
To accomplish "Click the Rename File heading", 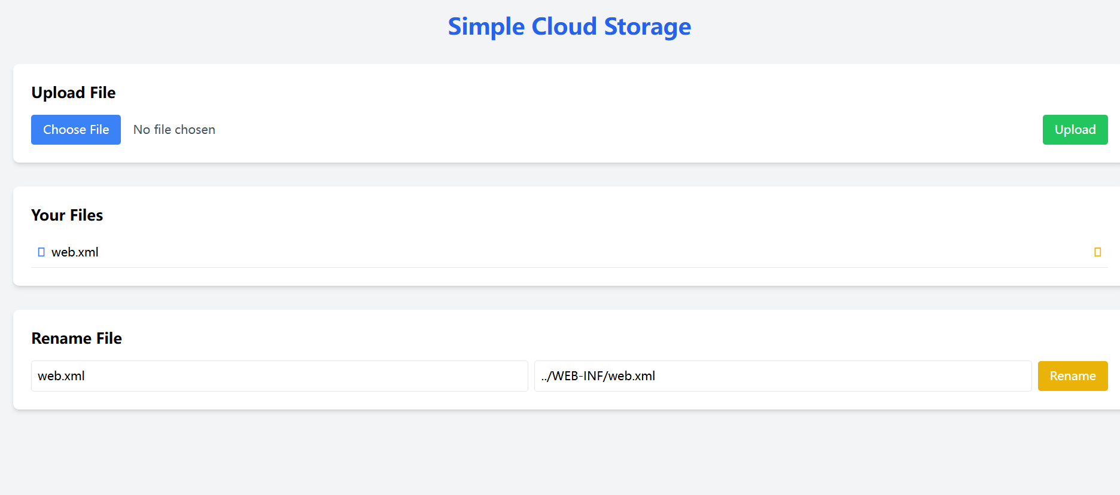I will (x=77, y=338).
